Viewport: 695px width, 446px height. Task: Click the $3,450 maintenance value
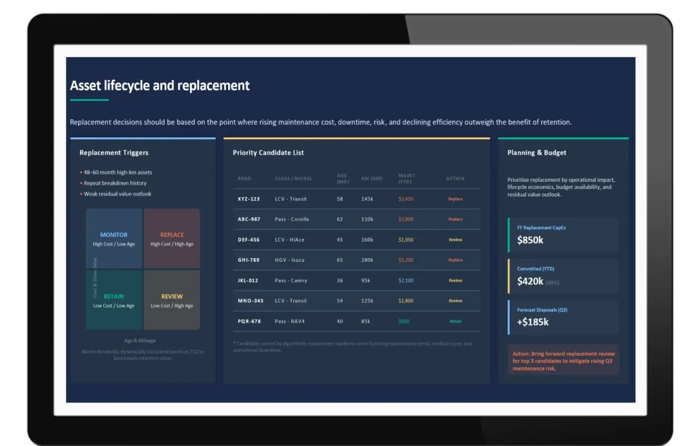406,199
